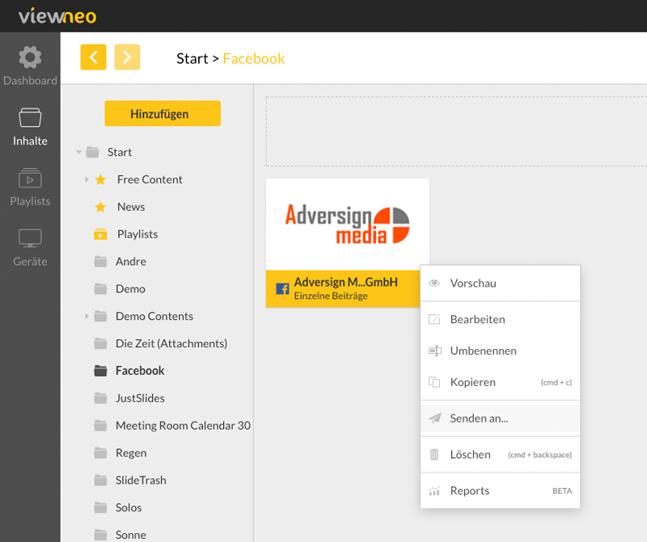Click the dashed drop zone area
Screen dimensions: 647x542
(456, 132)
